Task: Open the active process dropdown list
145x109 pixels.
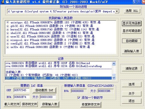Action: point(117,11)
